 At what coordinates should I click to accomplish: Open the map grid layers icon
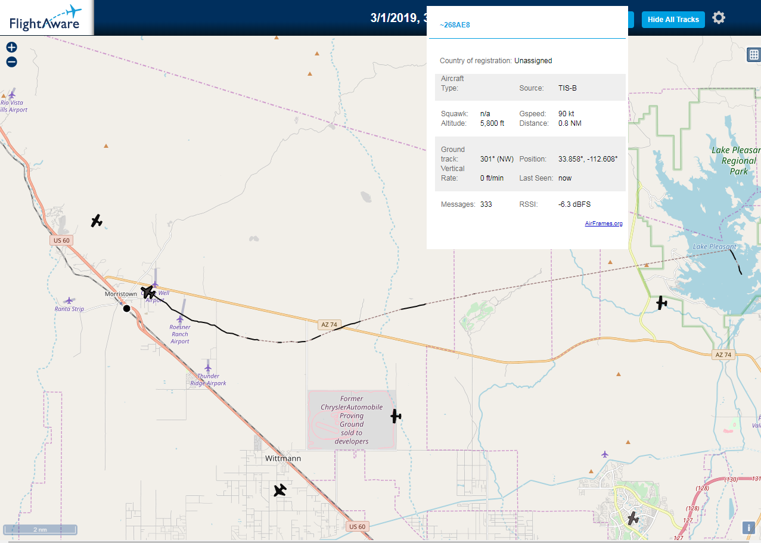[x=754, y=55]
